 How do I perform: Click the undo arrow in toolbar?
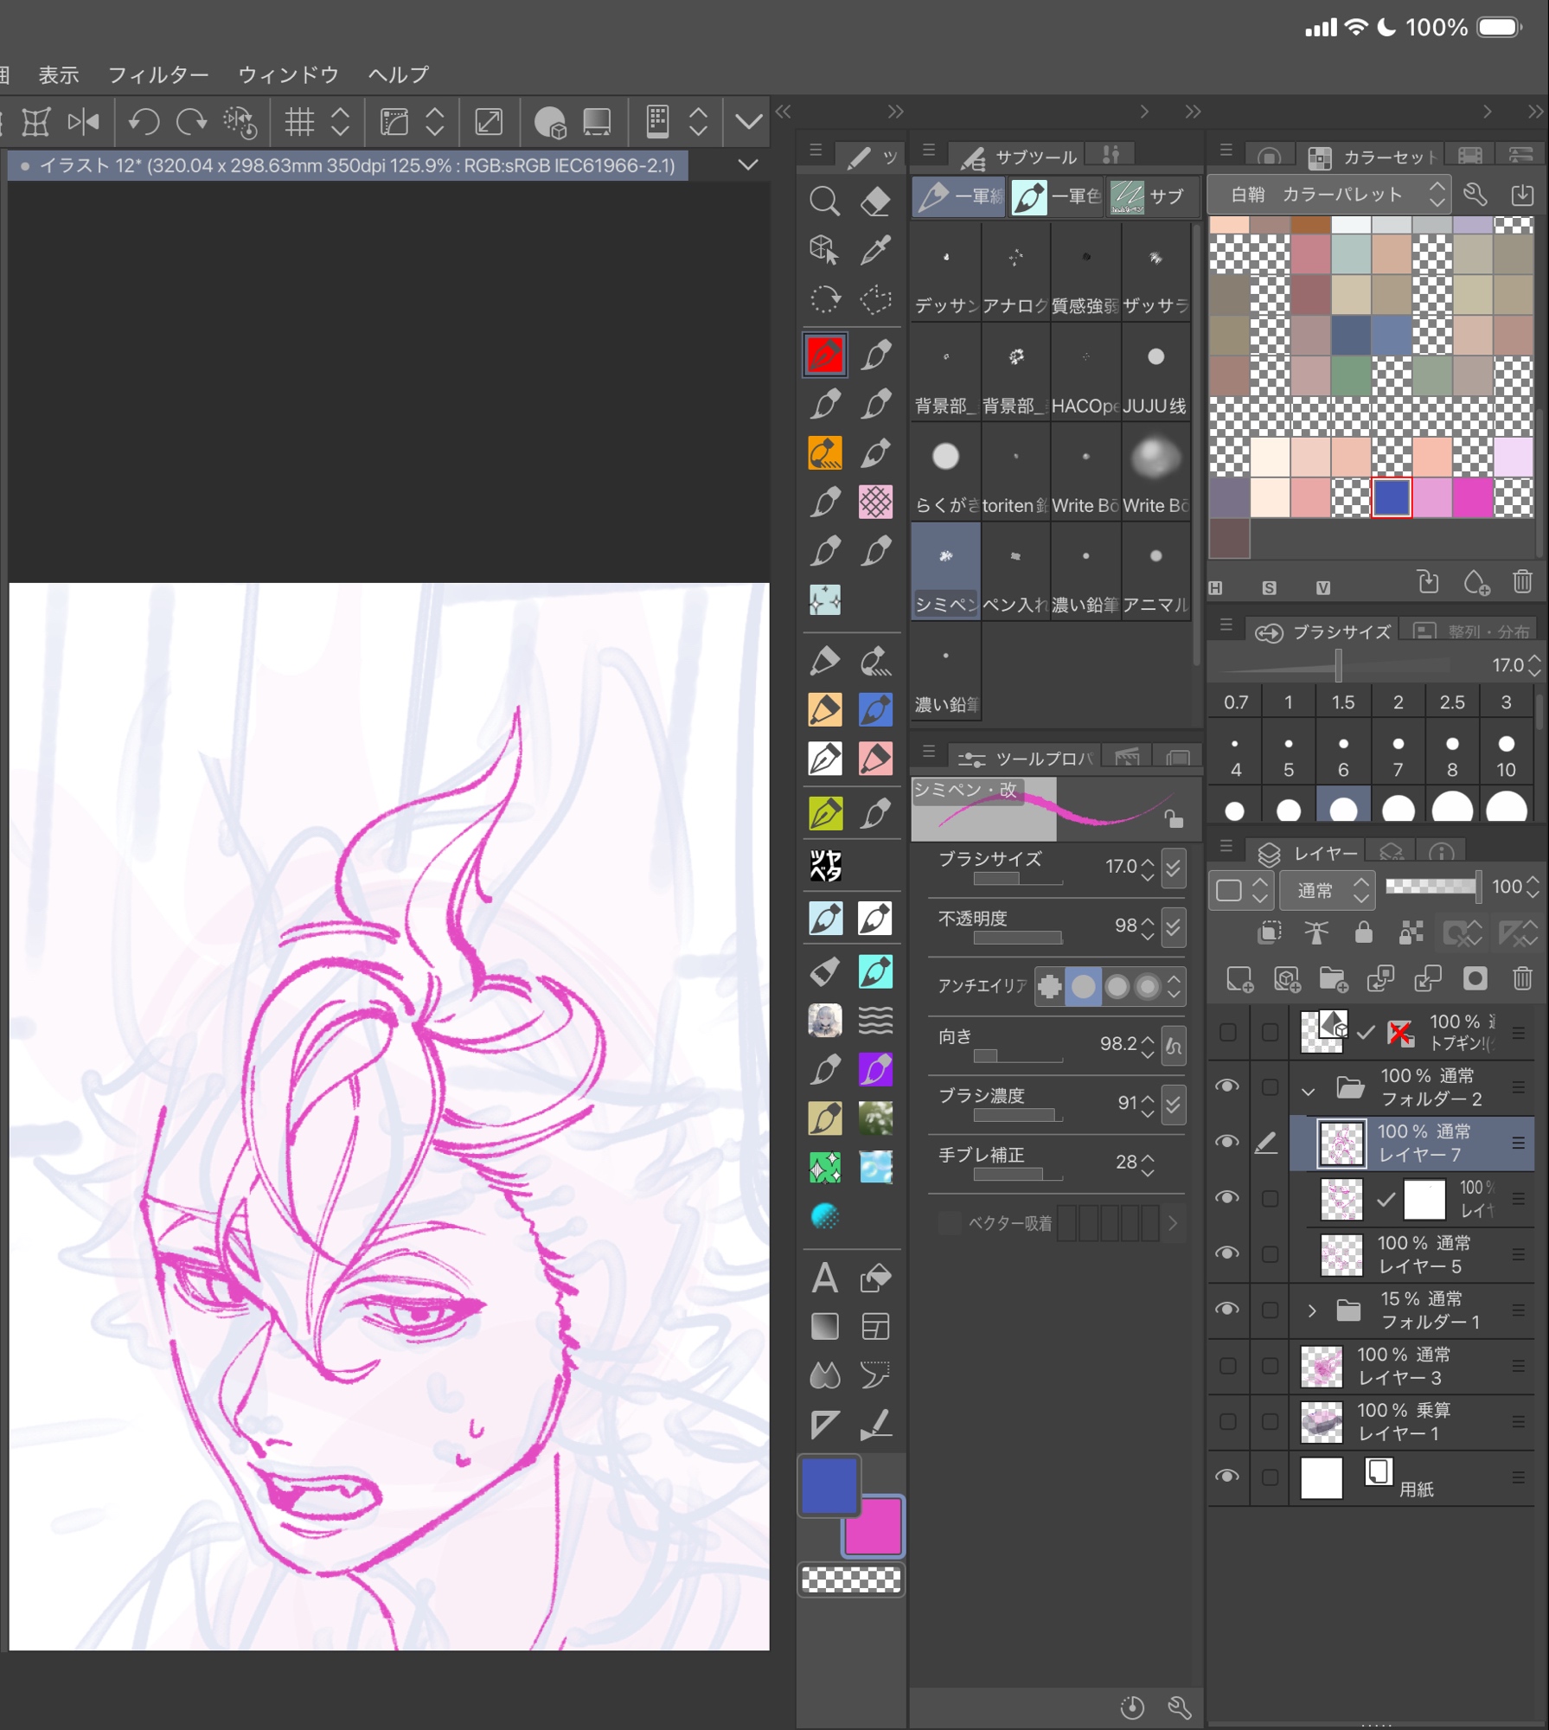tap(144, 122)
